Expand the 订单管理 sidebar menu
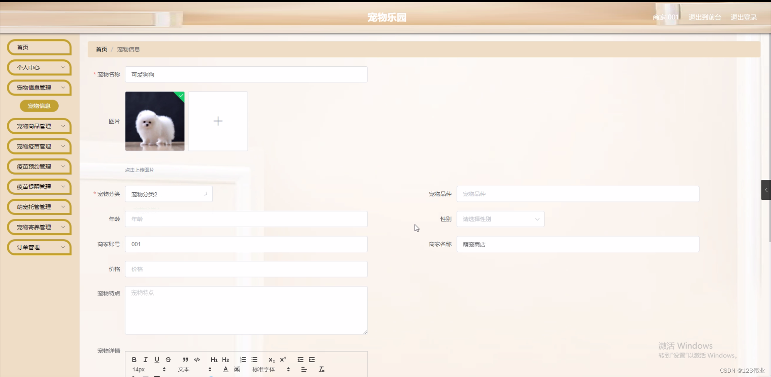This screenshot has height=377, width=771. [39, 247]
